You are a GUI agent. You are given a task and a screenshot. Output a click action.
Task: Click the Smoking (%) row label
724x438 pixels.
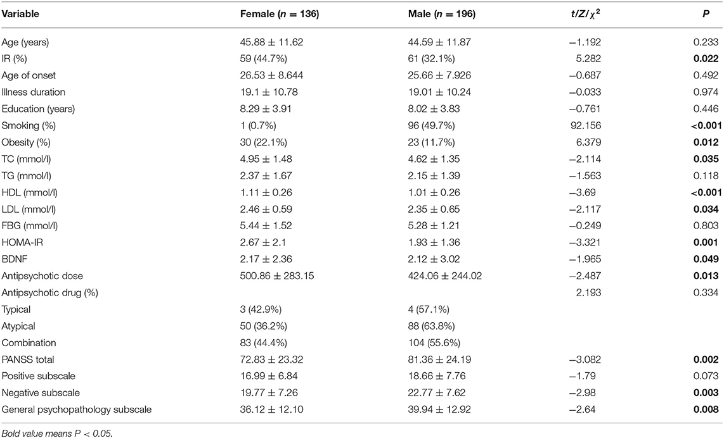tap(28, 126)
